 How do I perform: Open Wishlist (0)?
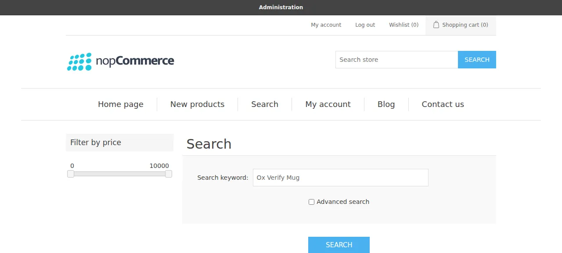(x=404, y=25)
